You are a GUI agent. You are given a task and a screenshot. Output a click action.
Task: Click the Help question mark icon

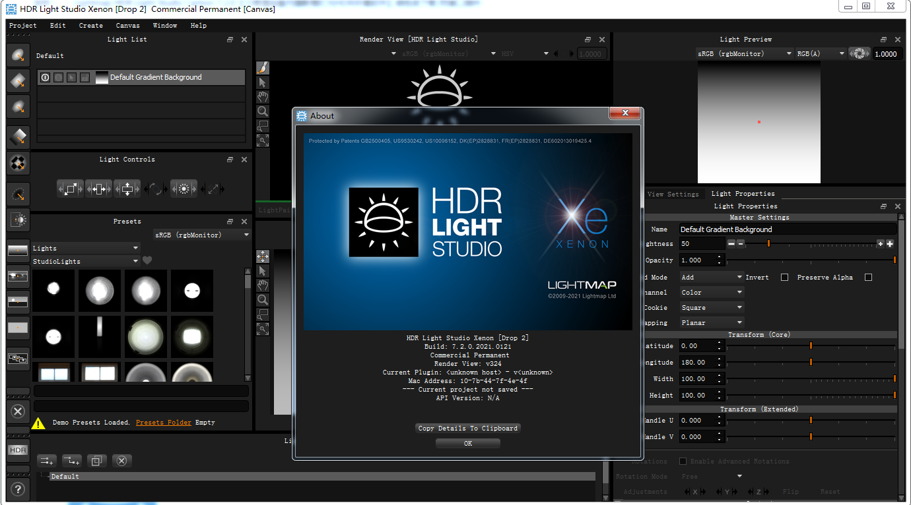coord(17,489)
